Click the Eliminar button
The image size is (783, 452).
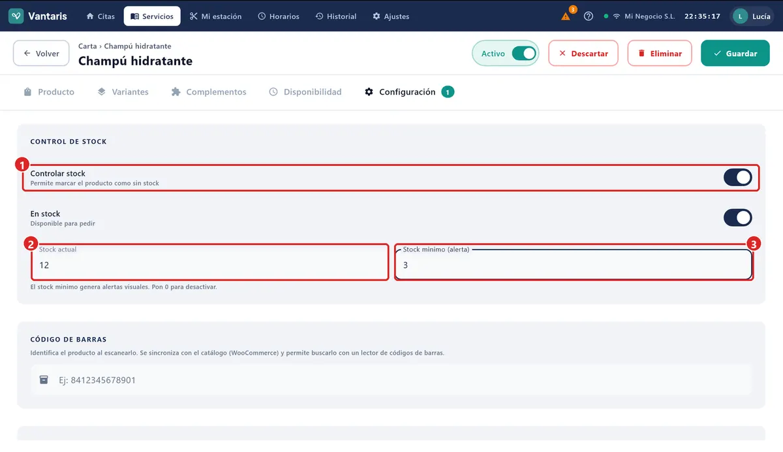pos(660,54)
